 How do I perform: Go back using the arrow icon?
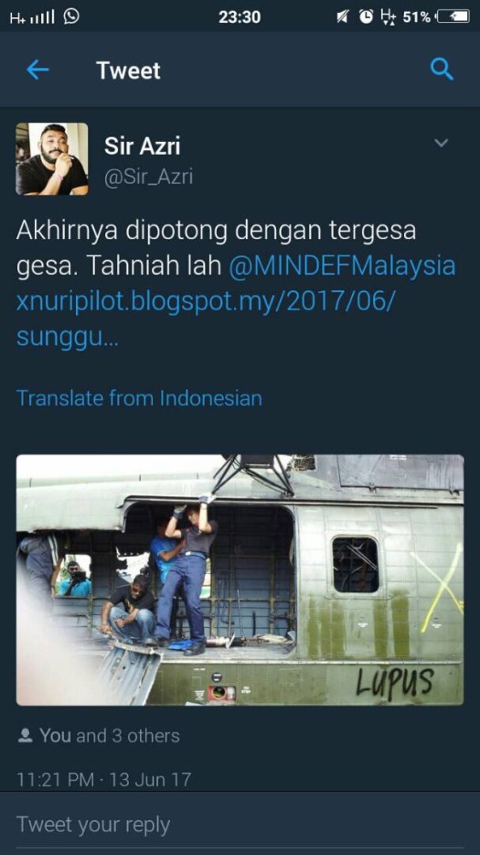(37, 70)
